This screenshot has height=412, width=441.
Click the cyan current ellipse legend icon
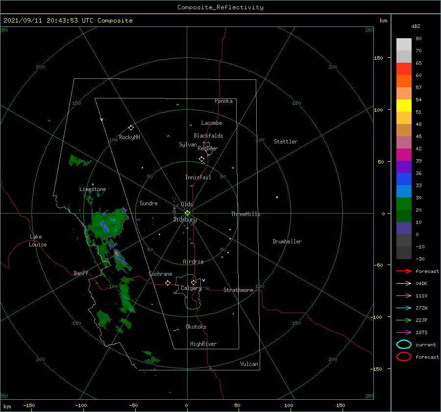[404, 344]
